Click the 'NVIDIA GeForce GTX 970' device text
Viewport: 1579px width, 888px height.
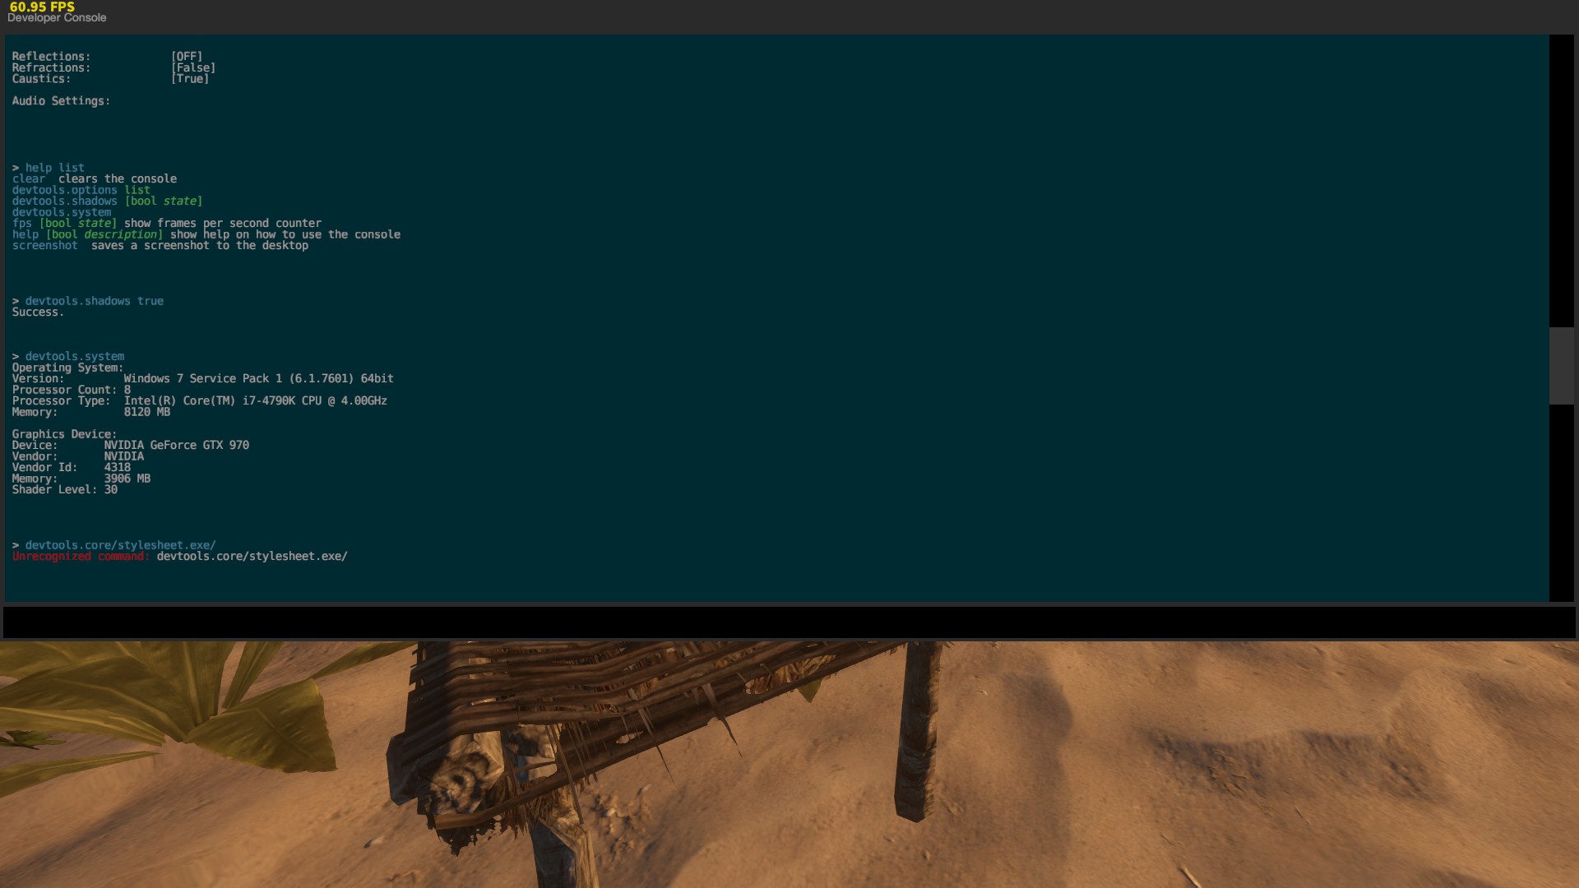(x=176, y=446)
